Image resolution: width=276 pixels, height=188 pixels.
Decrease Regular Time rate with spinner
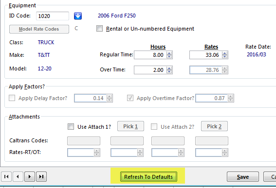[x=224, y=57]
